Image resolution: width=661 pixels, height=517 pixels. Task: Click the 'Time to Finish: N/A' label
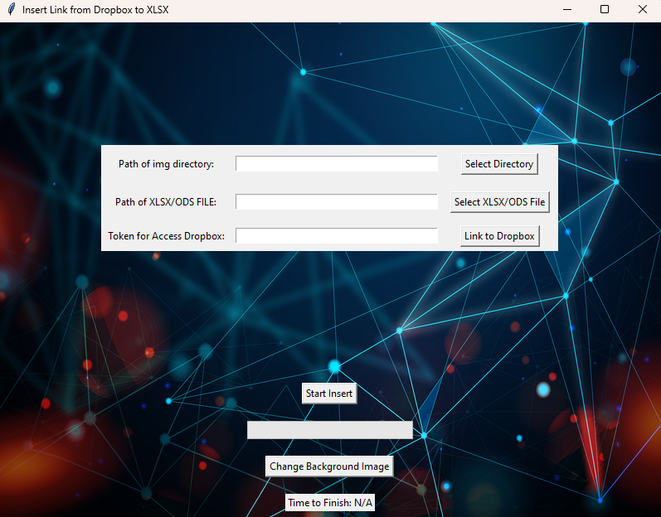click(x=330, y=503)
